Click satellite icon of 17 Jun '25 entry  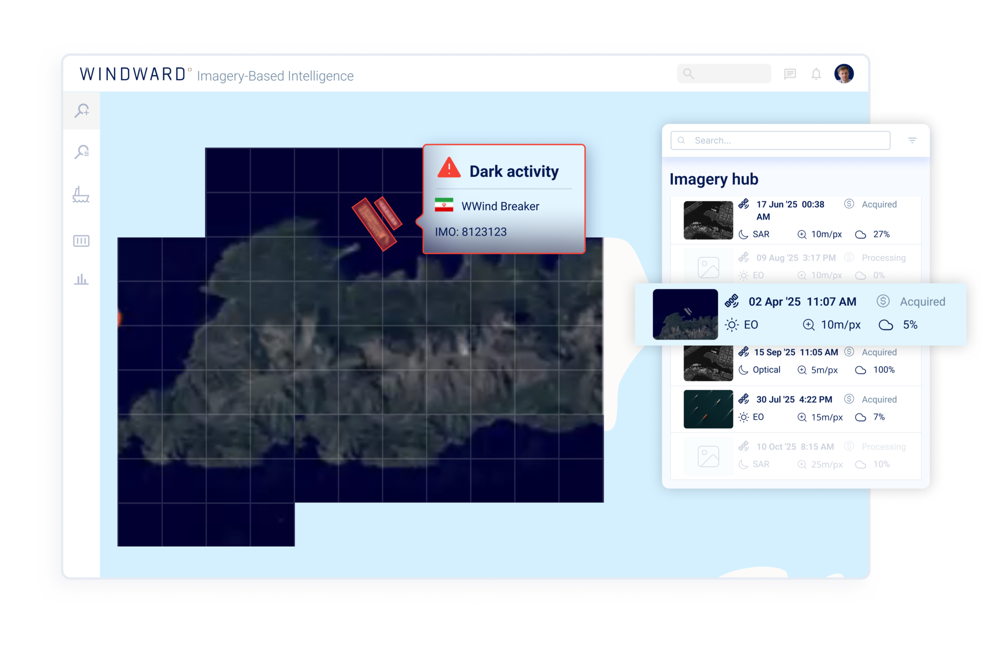click(x=744, y=204)
